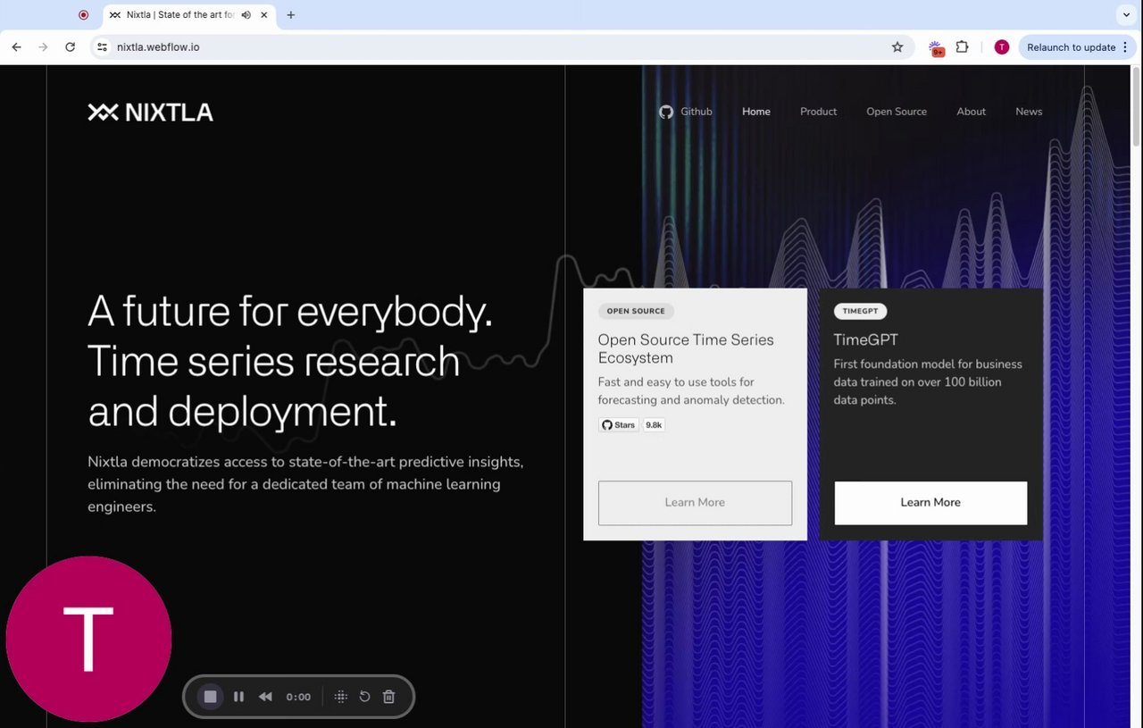Reload the page with the refresh icon

tap(70, 47)
